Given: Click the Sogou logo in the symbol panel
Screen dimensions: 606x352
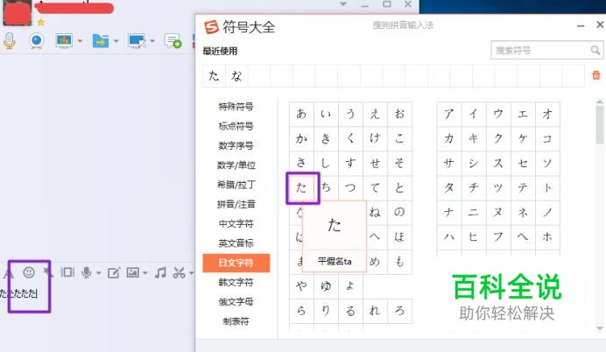Looking at the screenshot, I should (x=211, y=27).
